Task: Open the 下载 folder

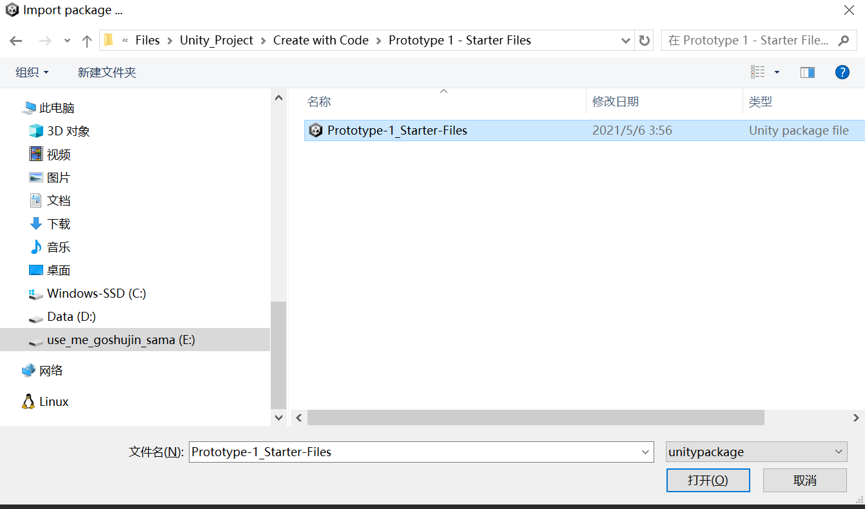Action: pyautogui.click(x=50, y=224)
